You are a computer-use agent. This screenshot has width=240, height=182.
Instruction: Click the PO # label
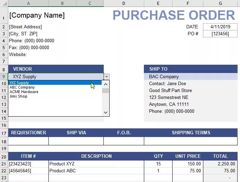tap(193, 34)
